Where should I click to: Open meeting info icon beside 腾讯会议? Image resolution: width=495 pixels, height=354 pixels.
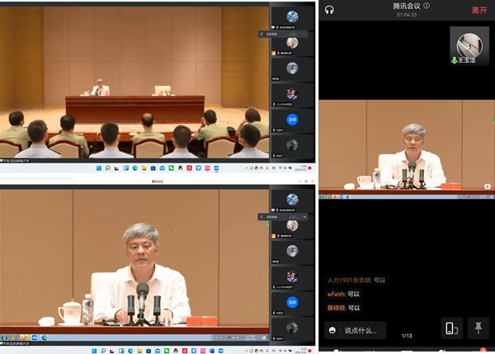pos(427,5)
